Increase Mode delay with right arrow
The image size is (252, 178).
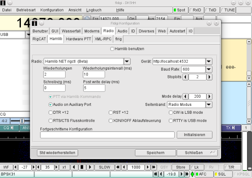[209, 97]
